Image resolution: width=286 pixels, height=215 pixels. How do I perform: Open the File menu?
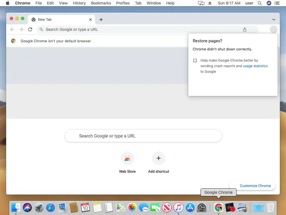click(39, 3)
